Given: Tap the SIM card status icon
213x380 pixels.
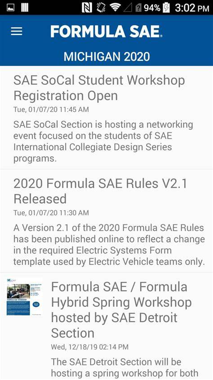Looking at the screenshot, I should point(138,8).
